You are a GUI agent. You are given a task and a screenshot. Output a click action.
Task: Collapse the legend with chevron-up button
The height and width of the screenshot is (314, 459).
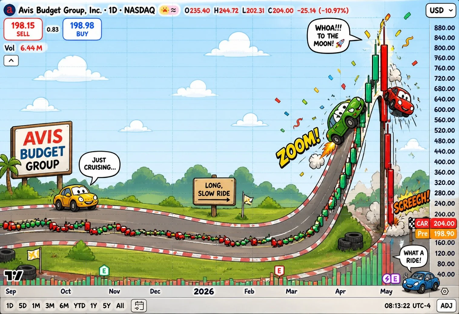[x=11, y=61]
